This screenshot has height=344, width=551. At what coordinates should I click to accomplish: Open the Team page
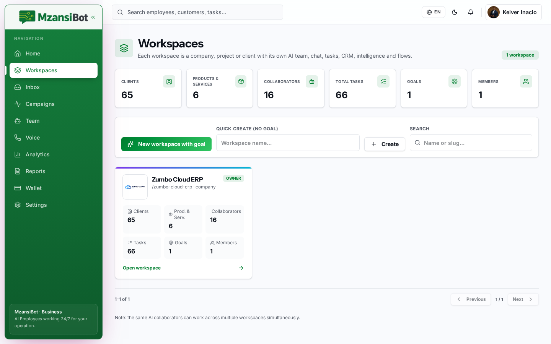point(54,121)
